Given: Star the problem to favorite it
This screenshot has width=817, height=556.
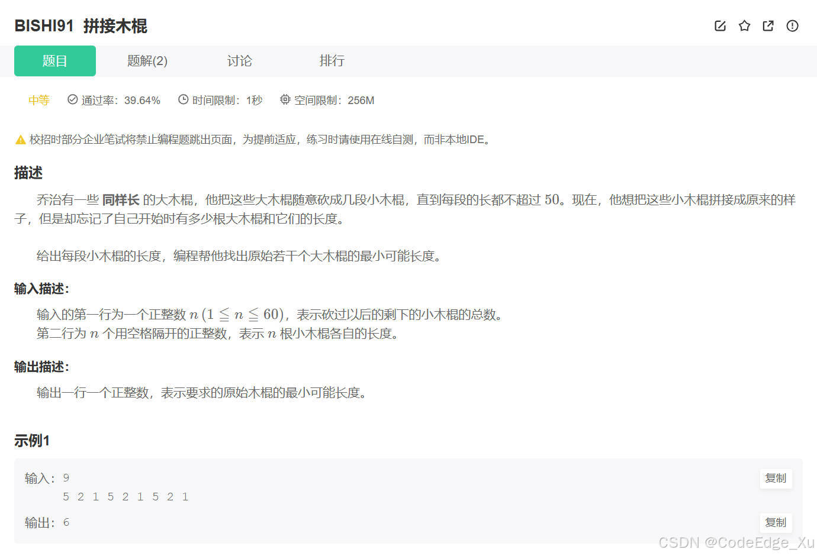Looking at the screenshot, I should [x=744, y=26].
